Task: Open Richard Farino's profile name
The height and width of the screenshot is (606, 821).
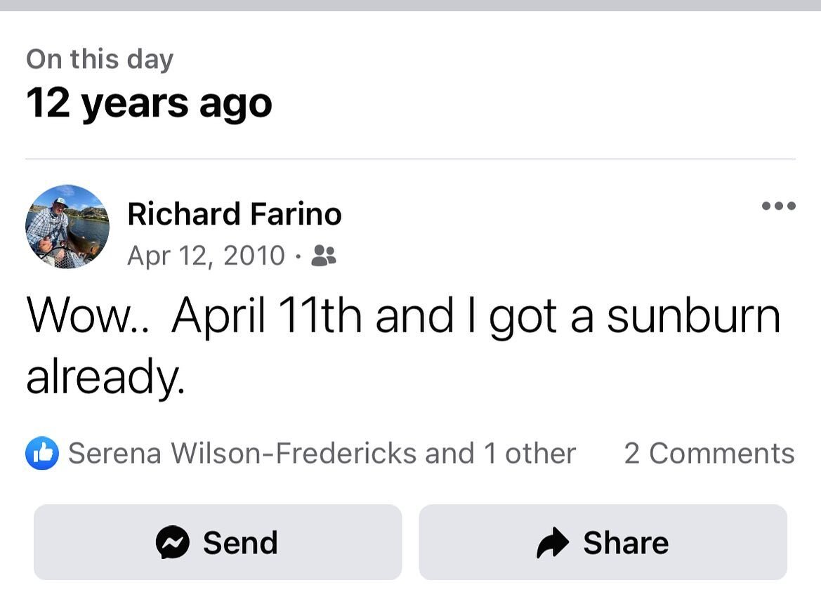Action: (235, 214)
